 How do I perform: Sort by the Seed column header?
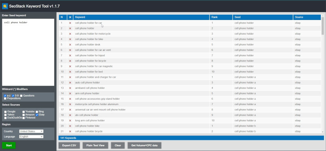263,17
